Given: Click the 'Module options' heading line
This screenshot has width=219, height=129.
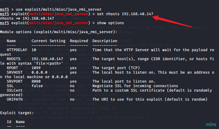Looking at the screenshot, I should click(59, 32).
